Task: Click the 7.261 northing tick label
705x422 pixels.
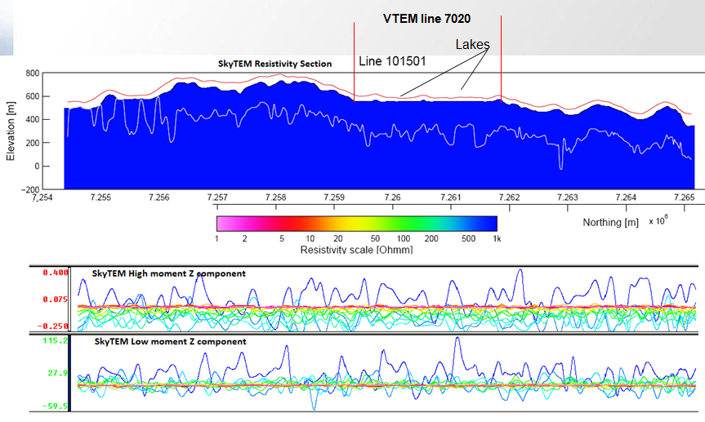Action: pyautogui.click(x=450, y=198)
